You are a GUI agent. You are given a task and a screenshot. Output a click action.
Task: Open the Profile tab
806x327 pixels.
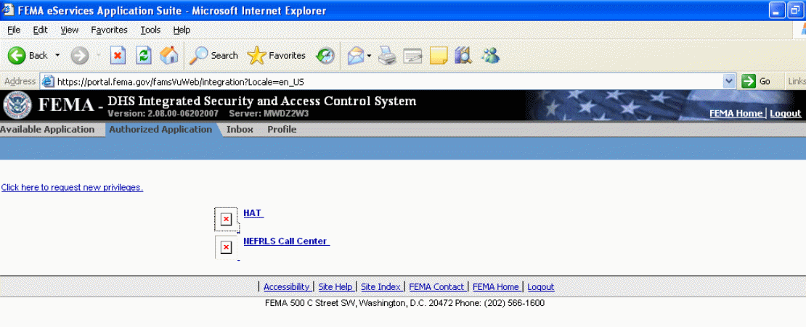tap(282, 129)
